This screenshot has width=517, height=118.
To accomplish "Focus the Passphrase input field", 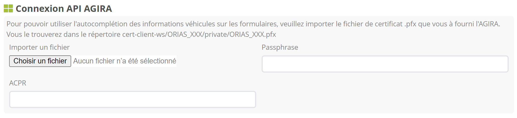I will pyautogui.click(x=385, y=64).
